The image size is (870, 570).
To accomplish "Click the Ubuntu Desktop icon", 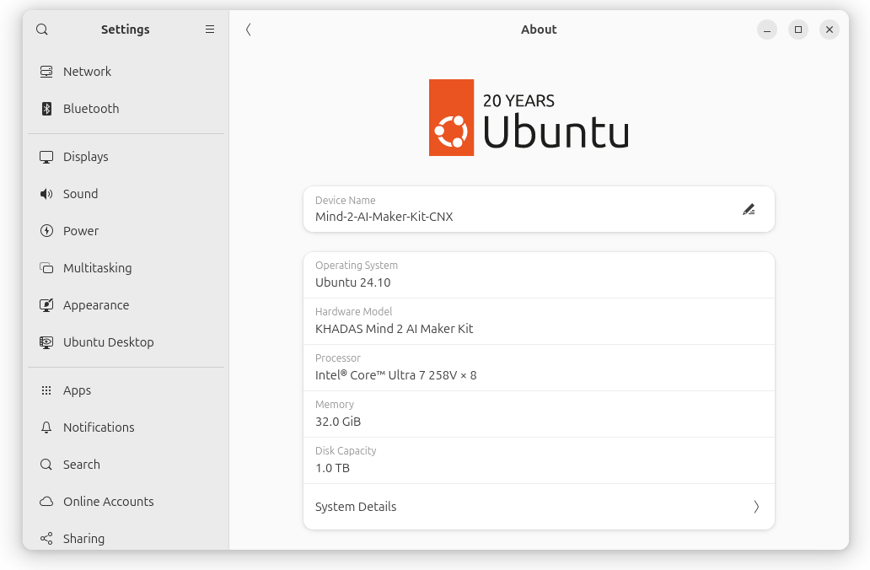I will [46, 342].
